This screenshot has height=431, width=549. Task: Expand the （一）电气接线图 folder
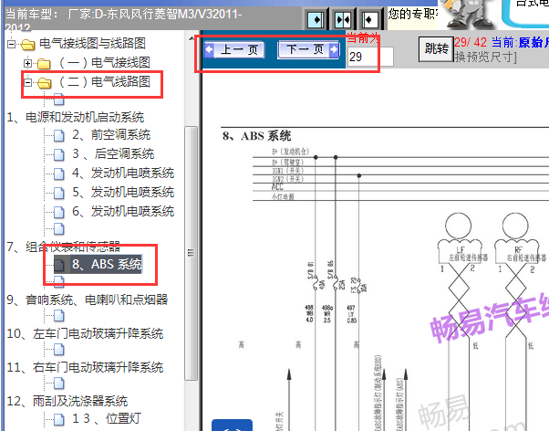pyautogui.click(x=27, y=64)
